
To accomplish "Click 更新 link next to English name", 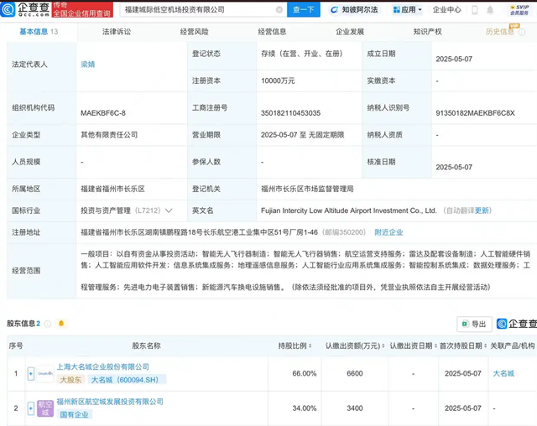I will [x=482, y=210].
